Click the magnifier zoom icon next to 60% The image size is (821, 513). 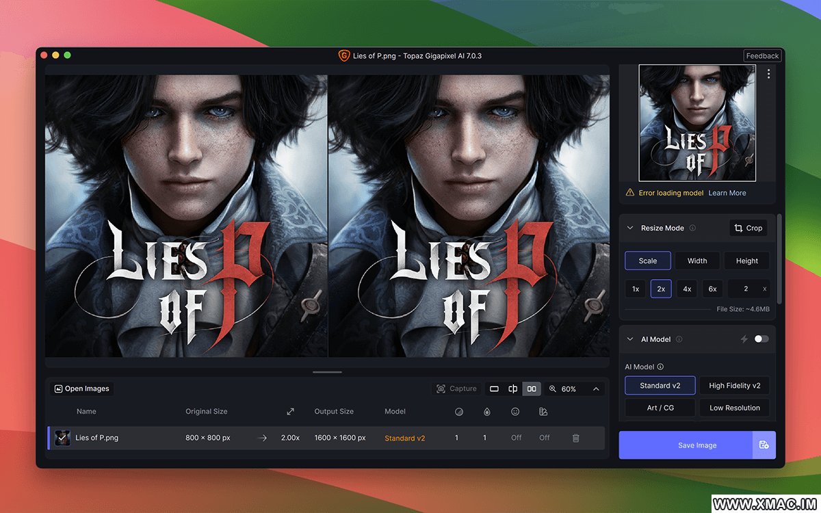[553, 389]
